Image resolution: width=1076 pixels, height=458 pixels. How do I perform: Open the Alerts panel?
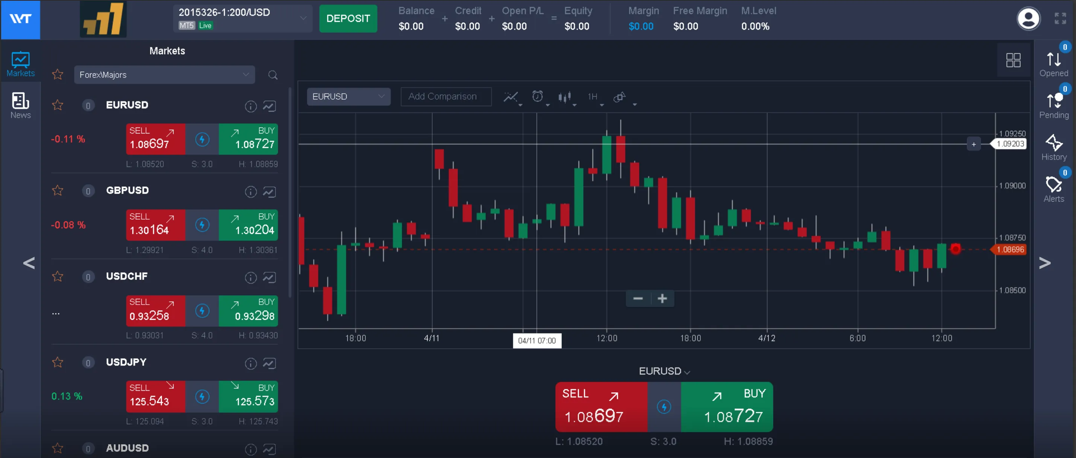click(x=1053, y=189)
